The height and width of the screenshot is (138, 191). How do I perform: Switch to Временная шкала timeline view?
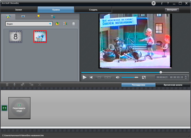pyautogui.click(x=173, y=85)
